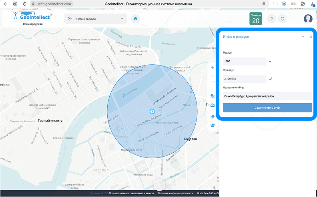This screenshot has width=317, height=197.
Task: Expand the 'Инфо в радиусе' dropdown
Action: point(96,19)
